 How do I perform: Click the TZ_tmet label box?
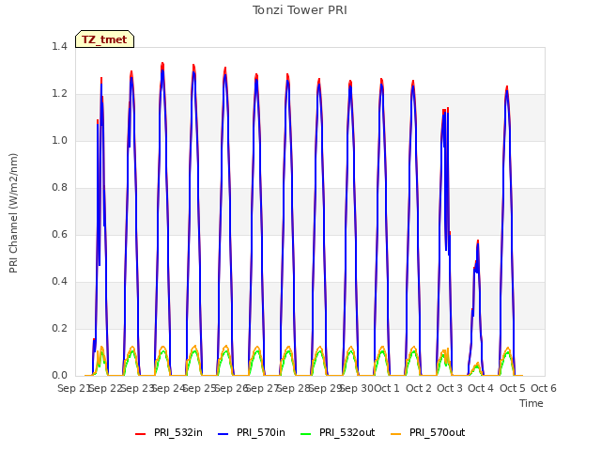pos(104,39)
